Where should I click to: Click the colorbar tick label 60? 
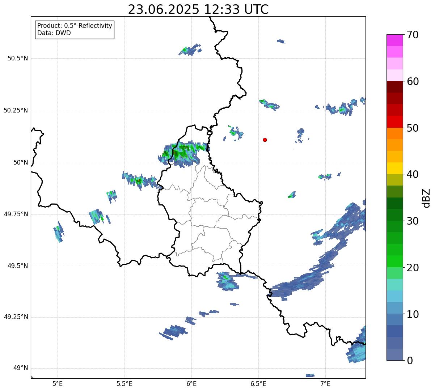[x=412, y=81]
